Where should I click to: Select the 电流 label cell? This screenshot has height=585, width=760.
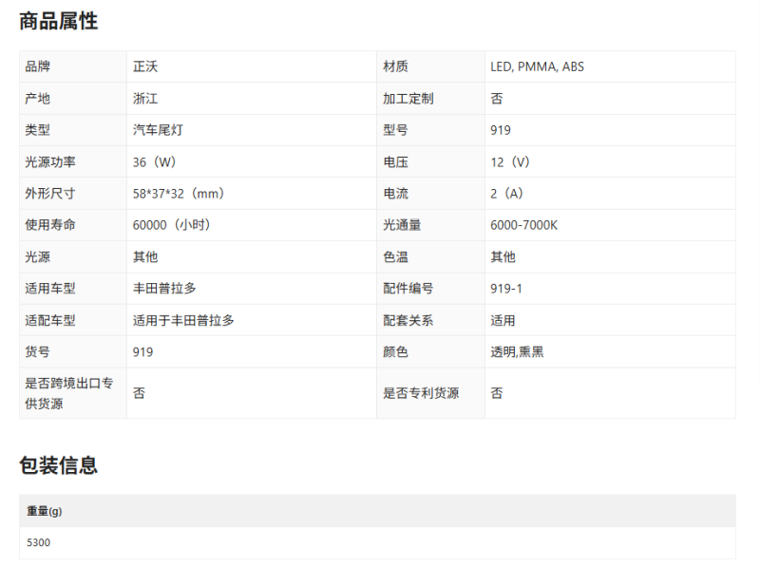430,194
